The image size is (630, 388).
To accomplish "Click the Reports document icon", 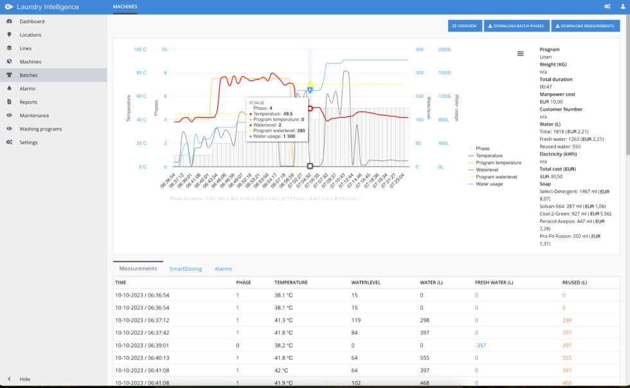I will [9, 102].
